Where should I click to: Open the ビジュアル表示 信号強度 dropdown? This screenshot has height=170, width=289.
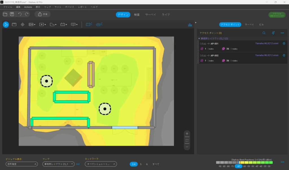[x=22, y=164]
